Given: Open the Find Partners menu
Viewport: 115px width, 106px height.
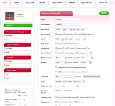Looking at the screenshot, I should pos(57,3).
